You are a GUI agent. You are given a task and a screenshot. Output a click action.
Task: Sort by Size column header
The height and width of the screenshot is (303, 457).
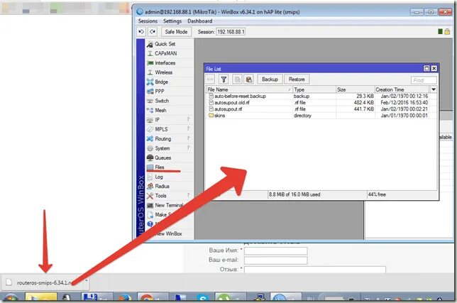point(356,89)
